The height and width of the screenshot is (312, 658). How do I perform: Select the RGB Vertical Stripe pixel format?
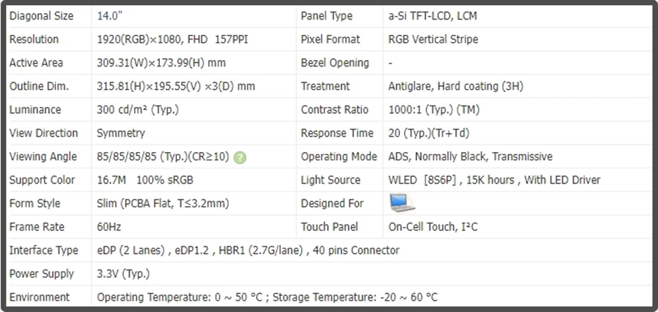(x=433, y=39)
